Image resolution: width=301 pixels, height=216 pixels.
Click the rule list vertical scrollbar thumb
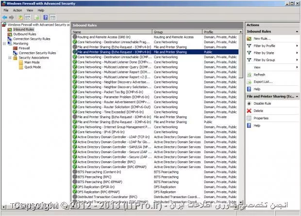point(241,56)
